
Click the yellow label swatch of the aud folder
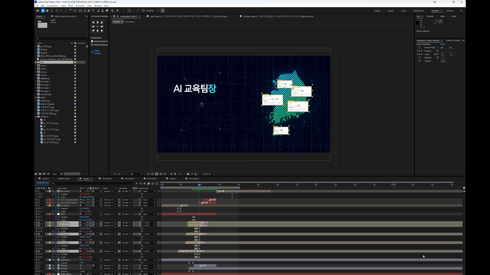point(75,62)
